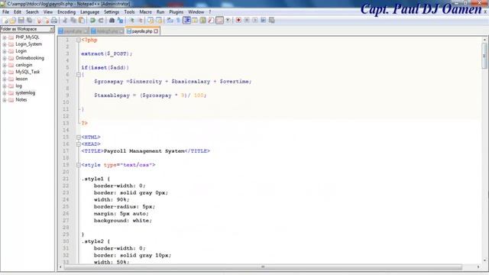Toggle the Folder as Workspace toolbar icon
Viewport: 489px width, 275px height.
[220, 21]
